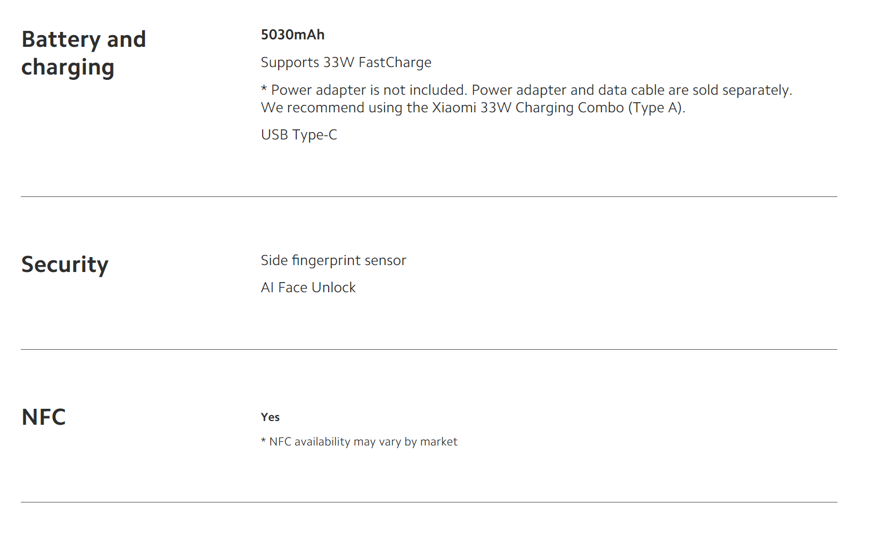Click AI Face Unlock text
The height and width of the screenshot is (536, 879).
(x=308, y=287)
